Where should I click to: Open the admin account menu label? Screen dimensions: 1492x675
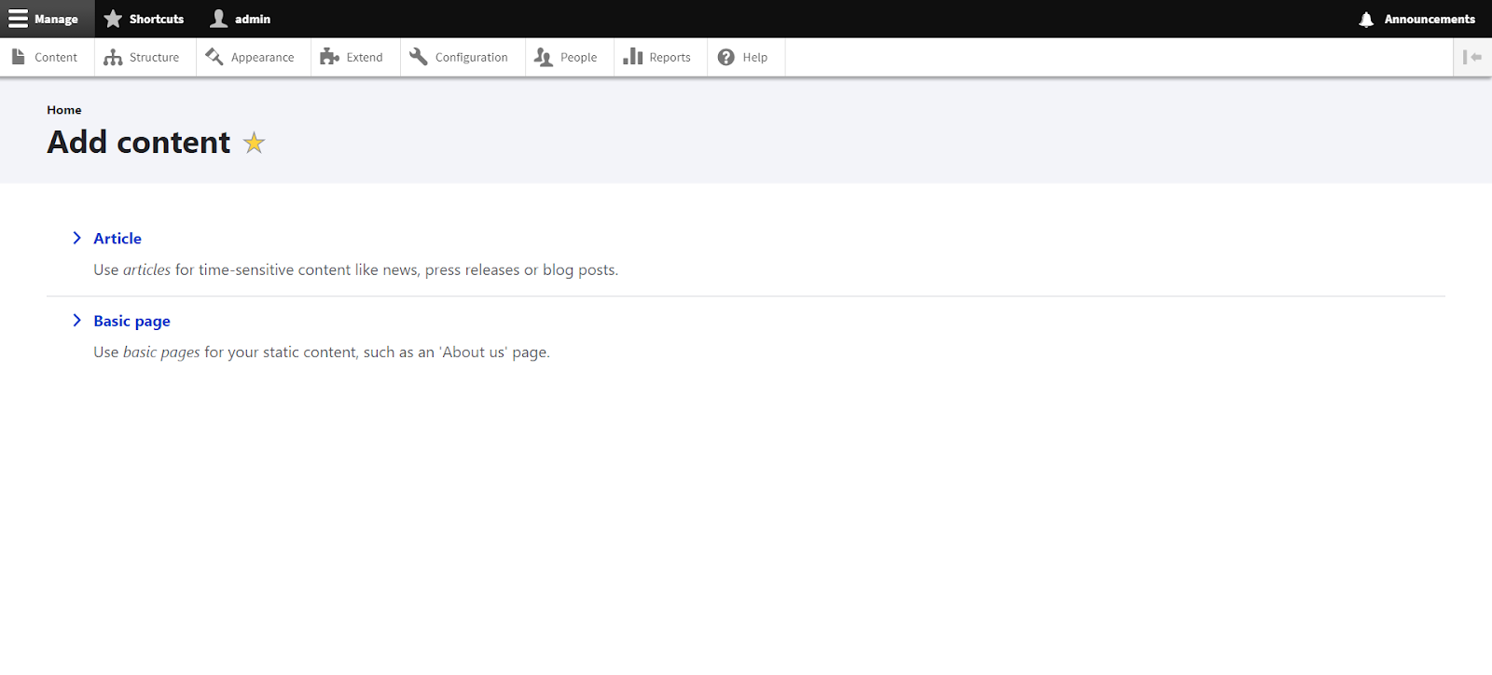tap(253, 19)
